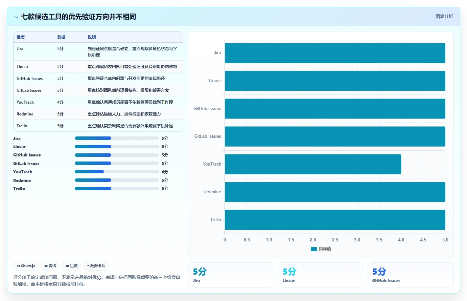Click Redmine in the table
The width and height of the screenshot is (467, 301).
click(x=25, y=114)
